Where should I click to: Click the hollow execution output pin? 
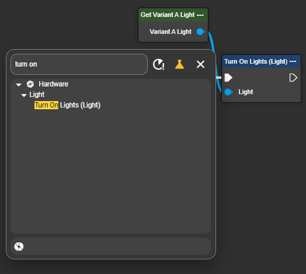pyautogui.click(x=293, y=78)
